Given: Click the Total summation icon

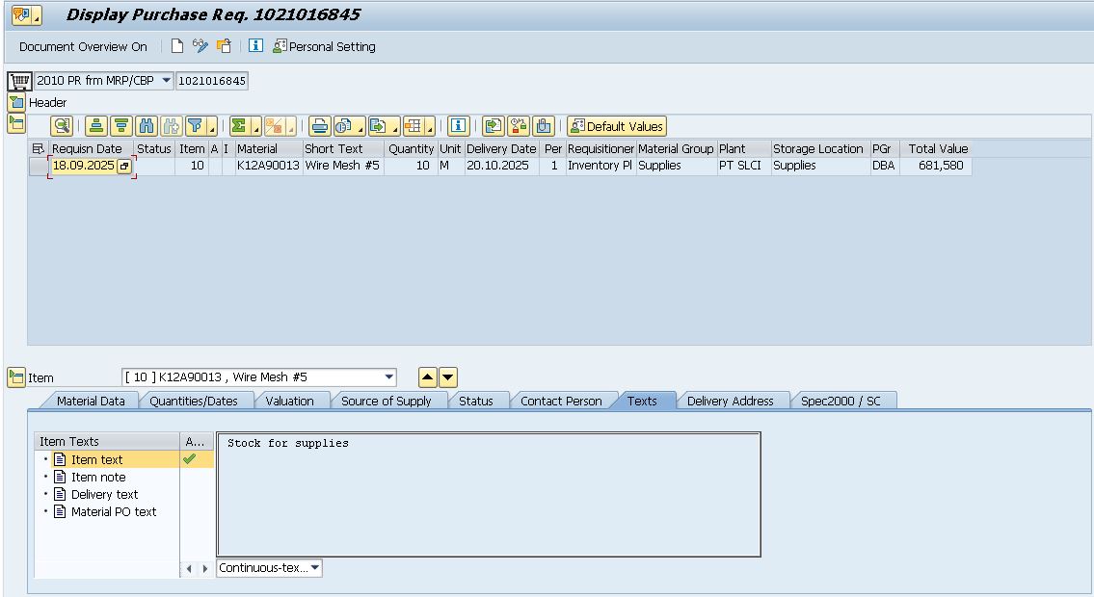Looking at the screenshot, I should coord(239,126).
